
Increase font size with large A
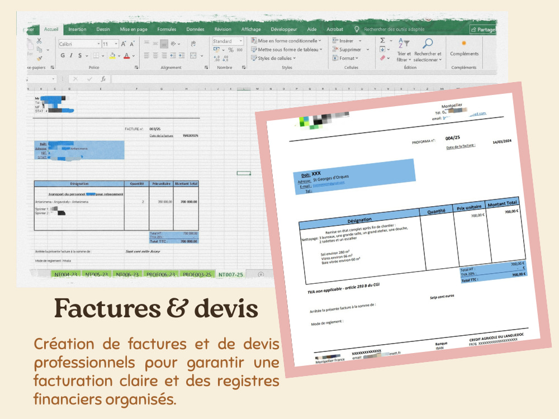124,44
